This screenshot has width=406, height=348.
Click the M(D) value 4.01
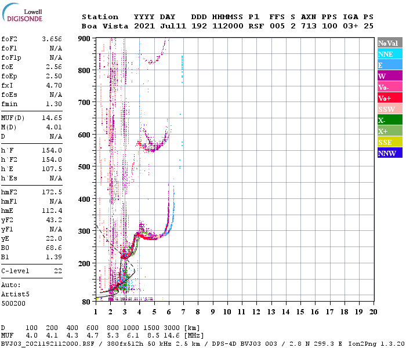54,128
